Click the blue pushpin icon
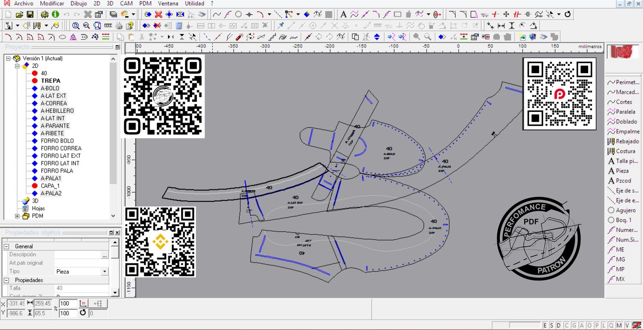The width and height of the screenshot is (643, 330). pos(281,26)
